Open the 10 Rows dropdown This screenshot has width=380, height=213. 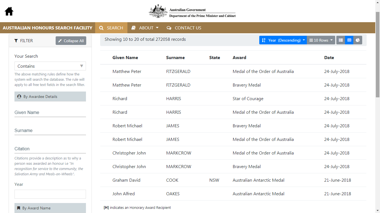pyautogui.click(x=321, y=40)
